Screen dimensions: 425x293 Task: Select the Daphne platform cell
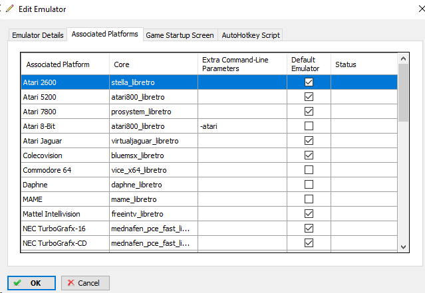65,185
